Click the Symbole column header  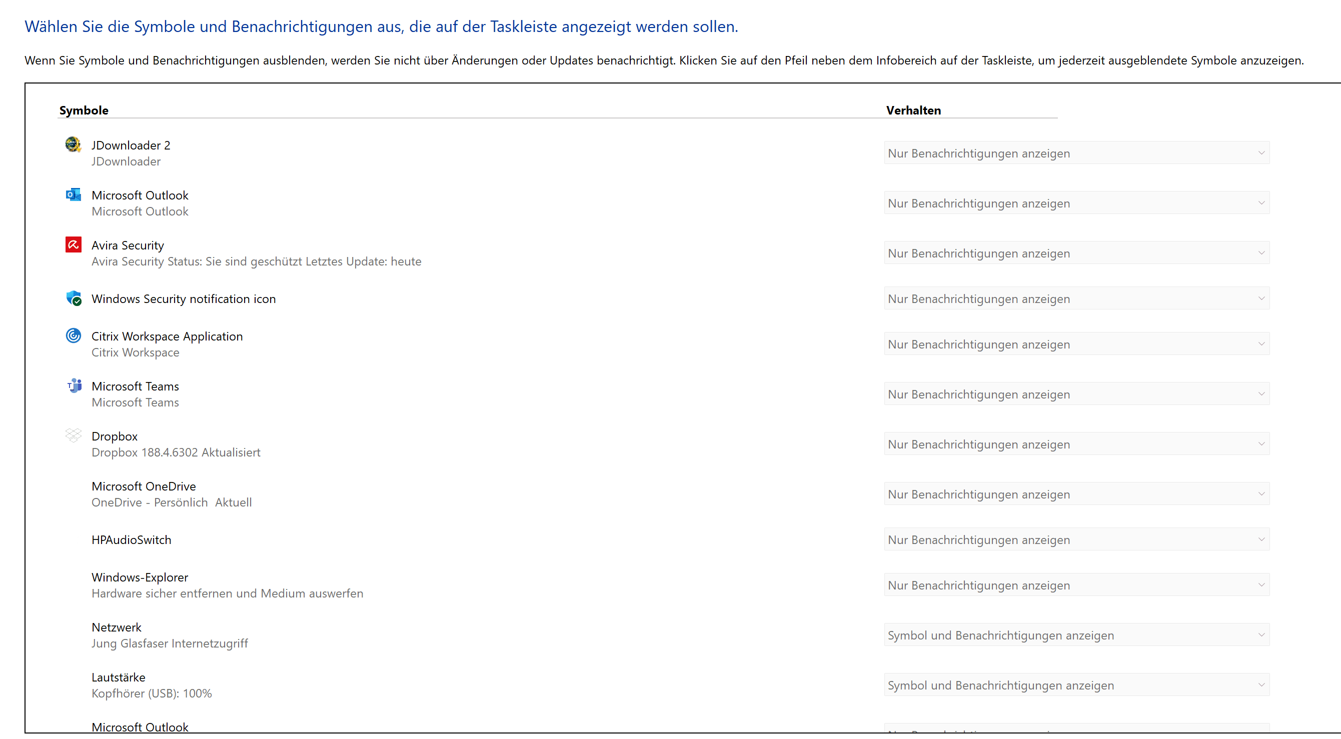[x=84, y=110]
